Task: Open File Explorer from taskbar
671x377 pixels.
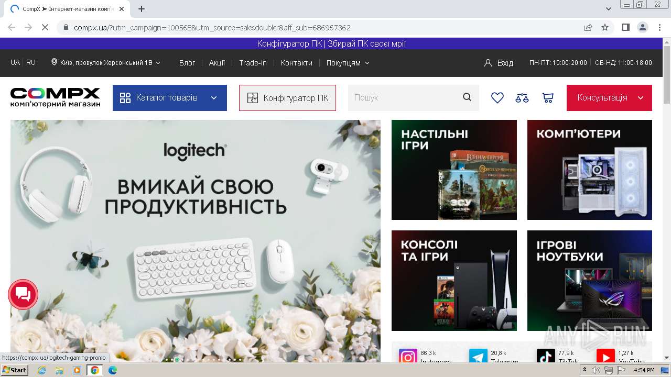Action: point(59,370)
